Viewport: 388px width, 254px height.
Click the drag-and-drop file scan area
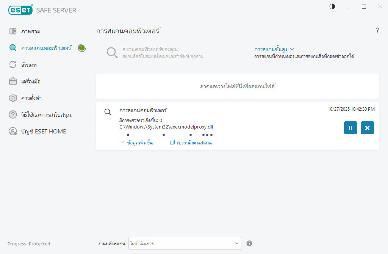(x=238, y=86)
